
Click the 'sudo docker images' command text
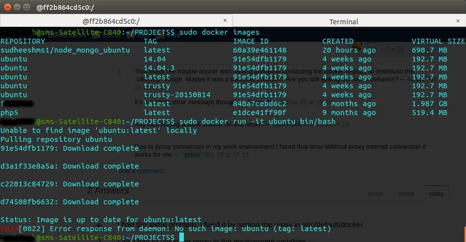(x=219, y=32)
